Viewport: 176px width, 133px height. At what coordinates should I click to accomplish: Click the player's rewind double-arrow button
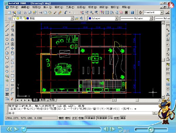[9, 129]
